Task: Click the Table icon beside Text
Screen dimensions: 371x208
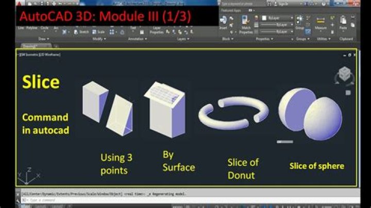Action: [x=142, y=32]
